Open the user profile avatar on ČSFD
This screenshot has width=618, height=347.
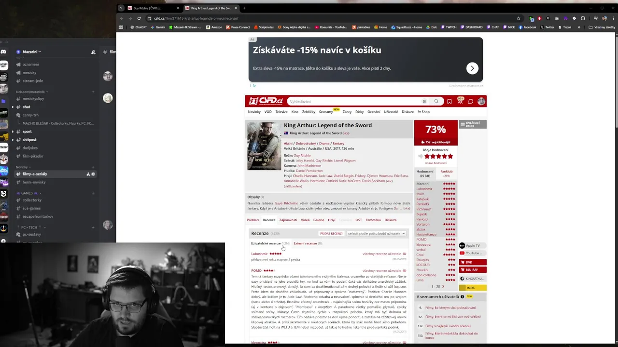pyautogui.click(x=481, y=101)
